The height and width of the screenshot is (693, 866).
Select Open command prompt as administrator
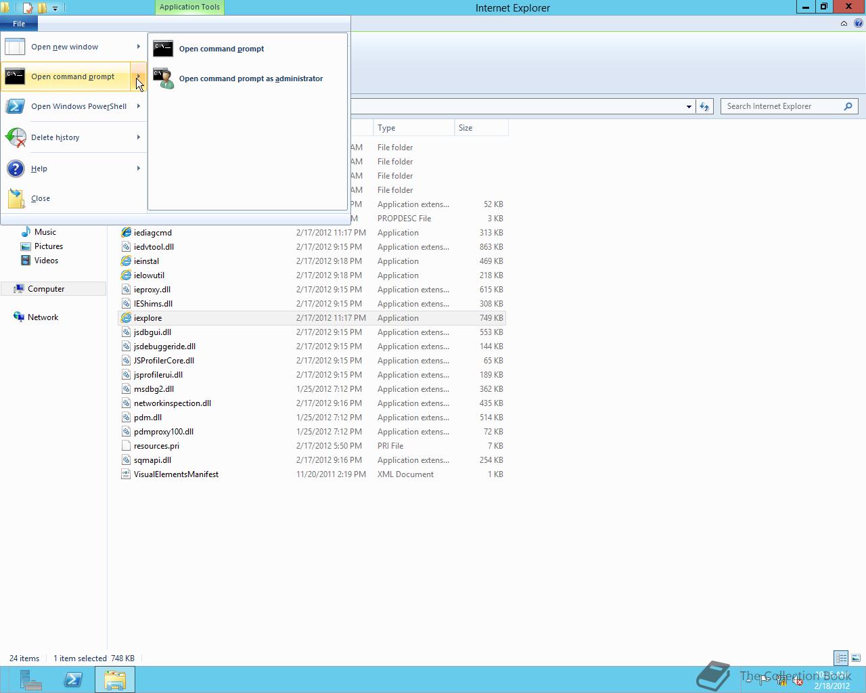click(248, 79)
